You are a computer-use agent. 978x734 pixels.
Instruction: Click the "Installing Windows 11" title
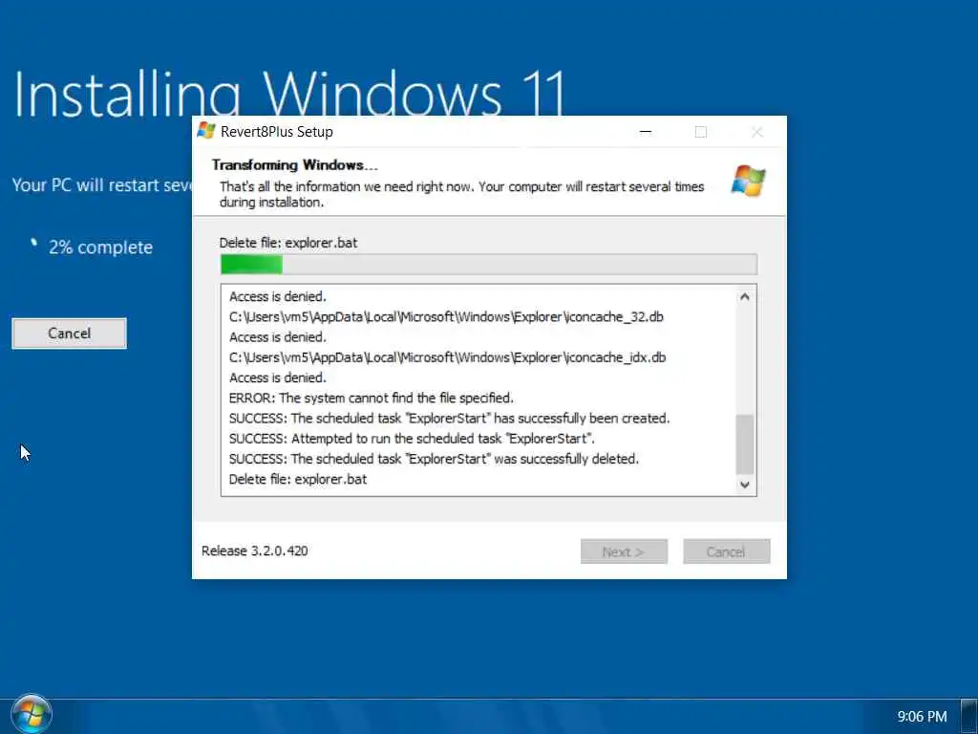pyautogui.click(x=288, y=94)
